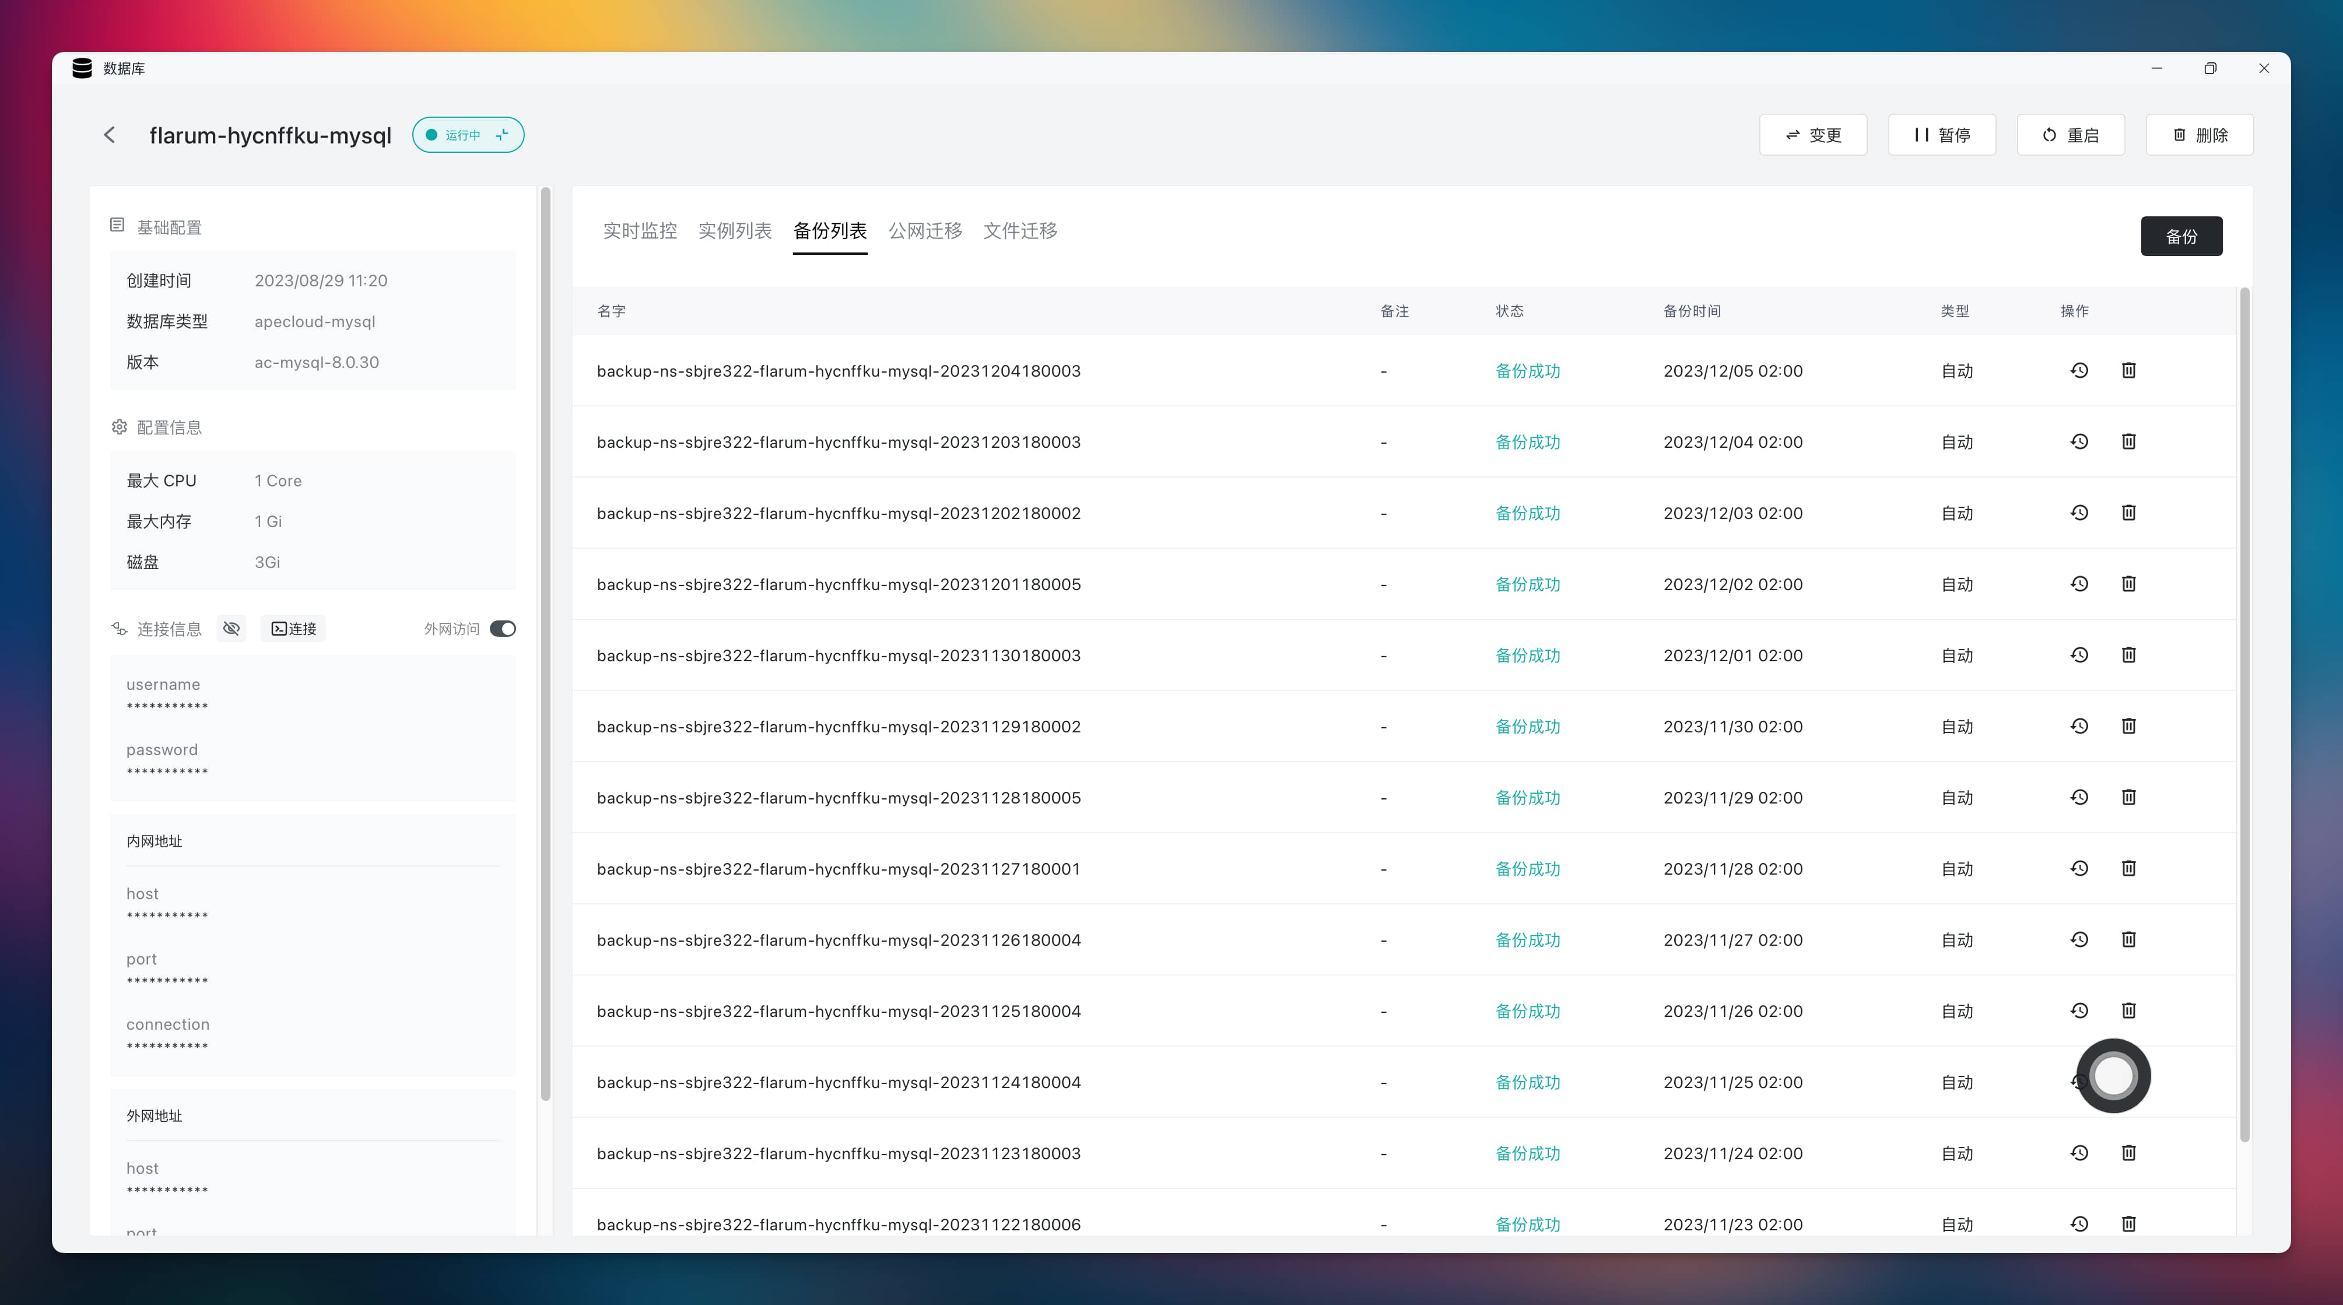Click the masked 内网地址 host value
The image size is (2343, 1305).
167,915
